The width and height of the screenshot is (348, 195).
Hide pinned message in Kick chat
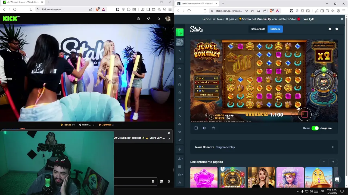(x=169, y=133)
